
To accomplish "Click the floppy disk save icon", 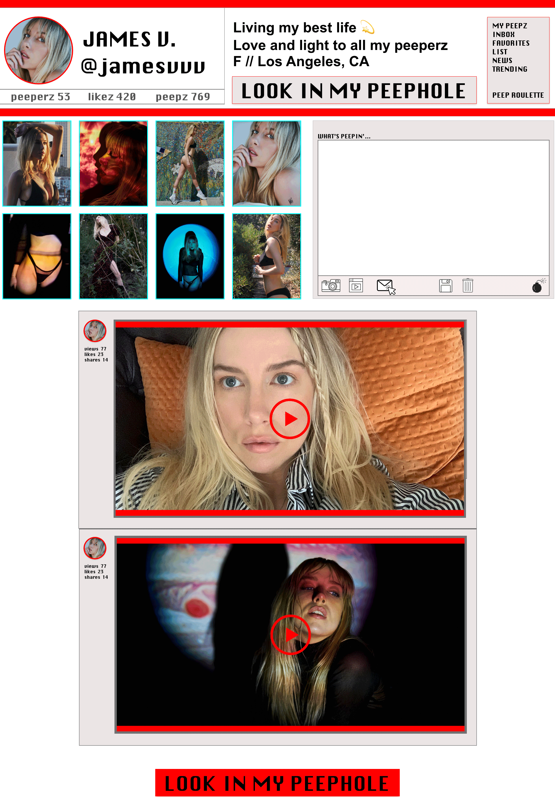I will [x=445, y=286].
